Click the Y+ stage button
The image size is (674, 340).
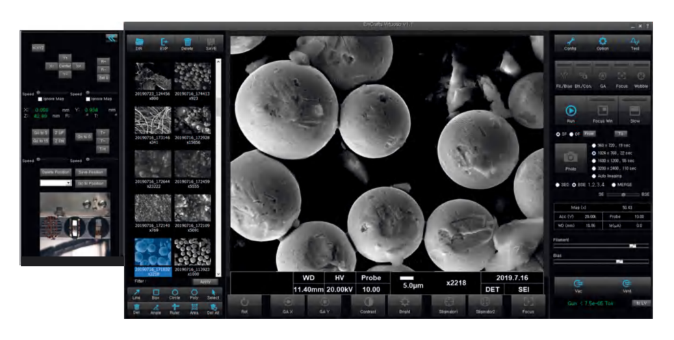(x=65, y=58)
